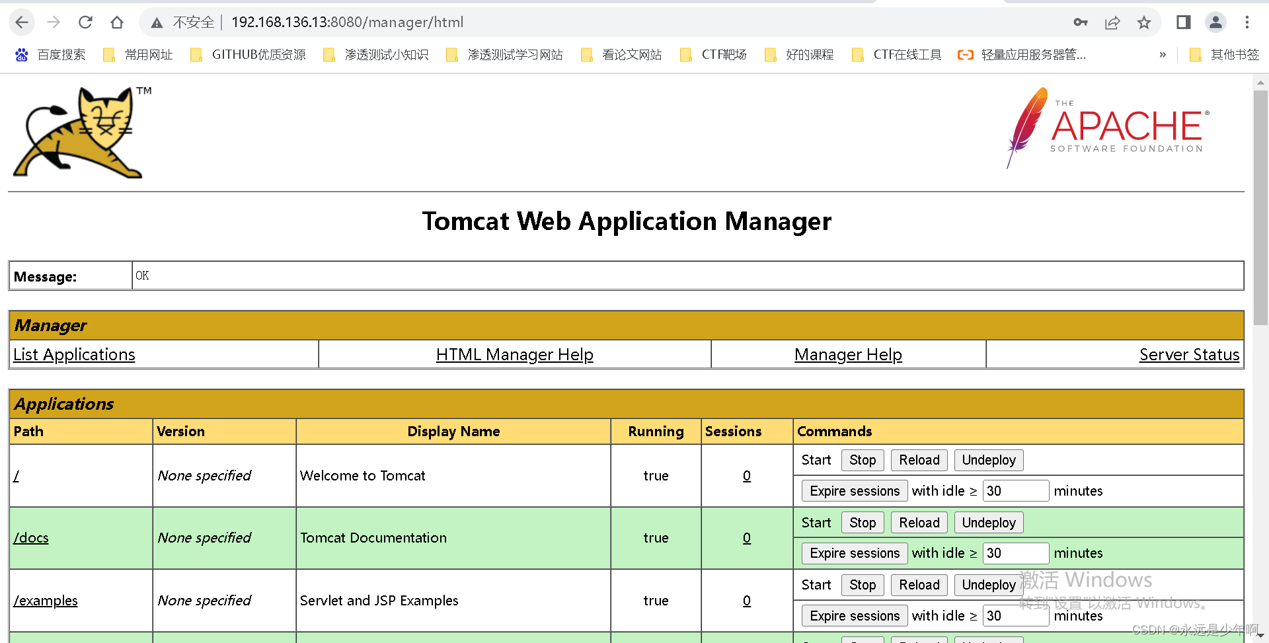
Task: Stop the /examples application
Action: coord(863,585)
